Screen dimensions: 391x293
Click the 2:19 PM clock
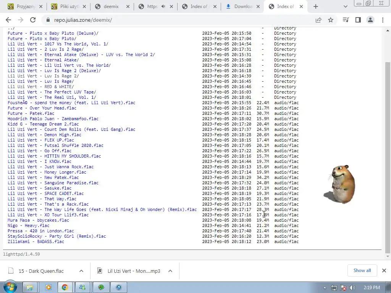372,288
